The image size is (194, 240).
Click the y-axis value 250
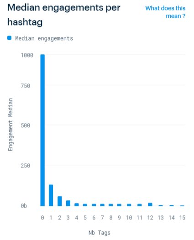click(26, 166)
